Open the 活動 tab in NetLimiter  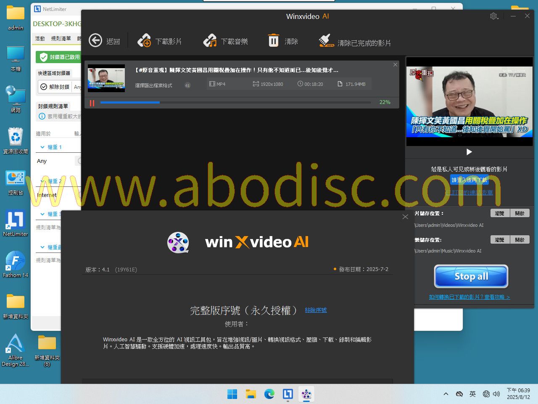coord(40,38)
